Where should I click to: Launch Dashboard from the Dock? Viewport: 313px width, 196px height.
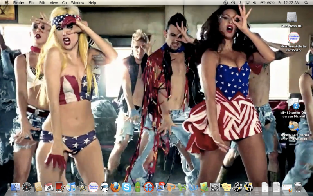pos(27,187)
